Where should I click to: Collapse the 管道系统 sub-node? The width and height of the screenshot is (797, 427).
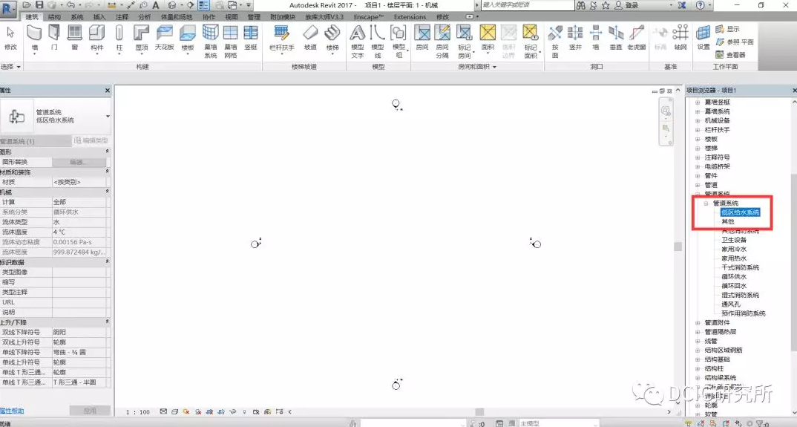point(706,203)
